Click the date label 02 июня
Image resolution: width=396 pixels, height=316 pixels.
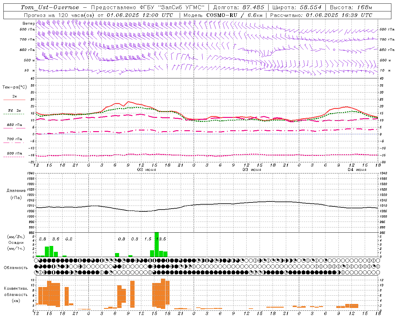click(x=147, y=170)
